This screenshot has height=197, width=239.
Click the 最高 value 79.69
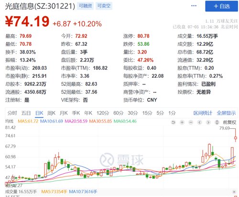coord(25,36)
